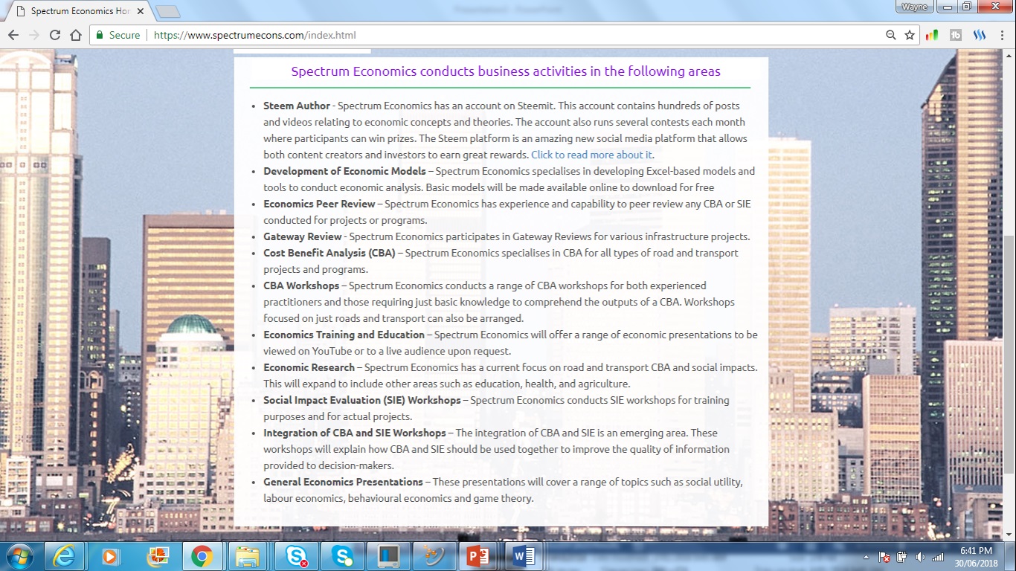Bookmark this page with the star
Image resolution: width=1016 pixels, height=571 pixels.
[910, 35]
